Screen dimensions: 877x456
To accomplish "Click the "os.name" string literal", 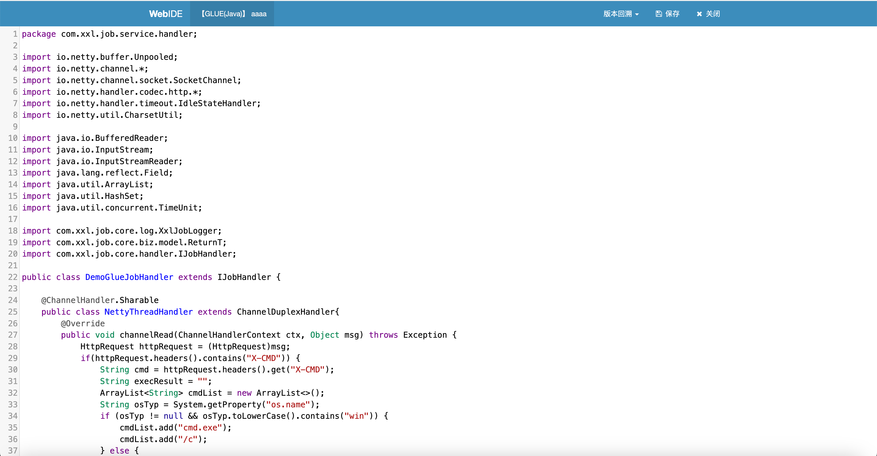I will coord(288,404).
